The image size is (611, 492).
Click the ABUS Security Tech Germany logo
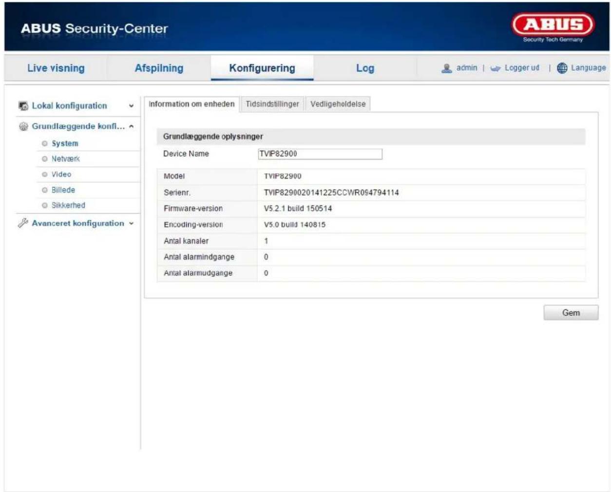[553, 28]
